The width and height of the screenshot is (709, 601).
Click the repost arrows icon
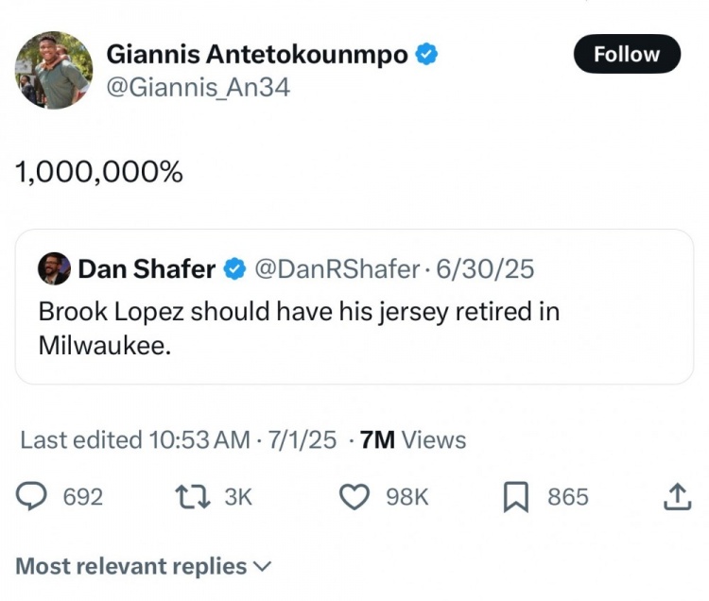[x=195, y=497]
